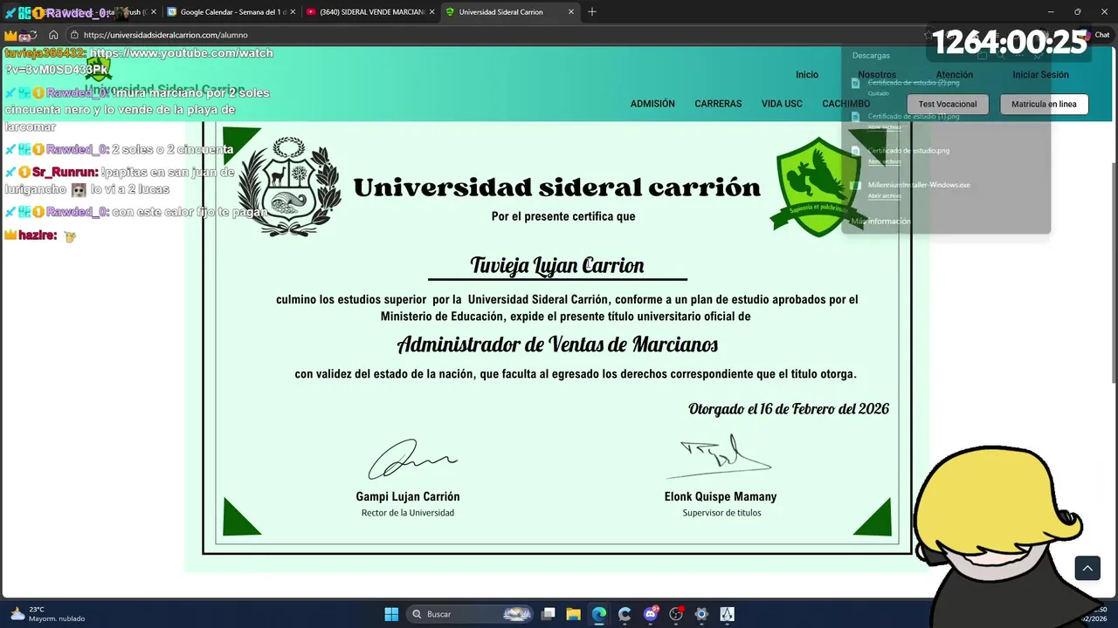Image resolution: width=1118 pixels, height=628 pixels.
Task: Click the address bar URL field
Action: point(489,35)
